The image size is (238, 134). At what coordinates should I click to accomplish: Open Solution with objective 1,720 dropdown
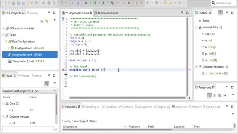point(55,91)
